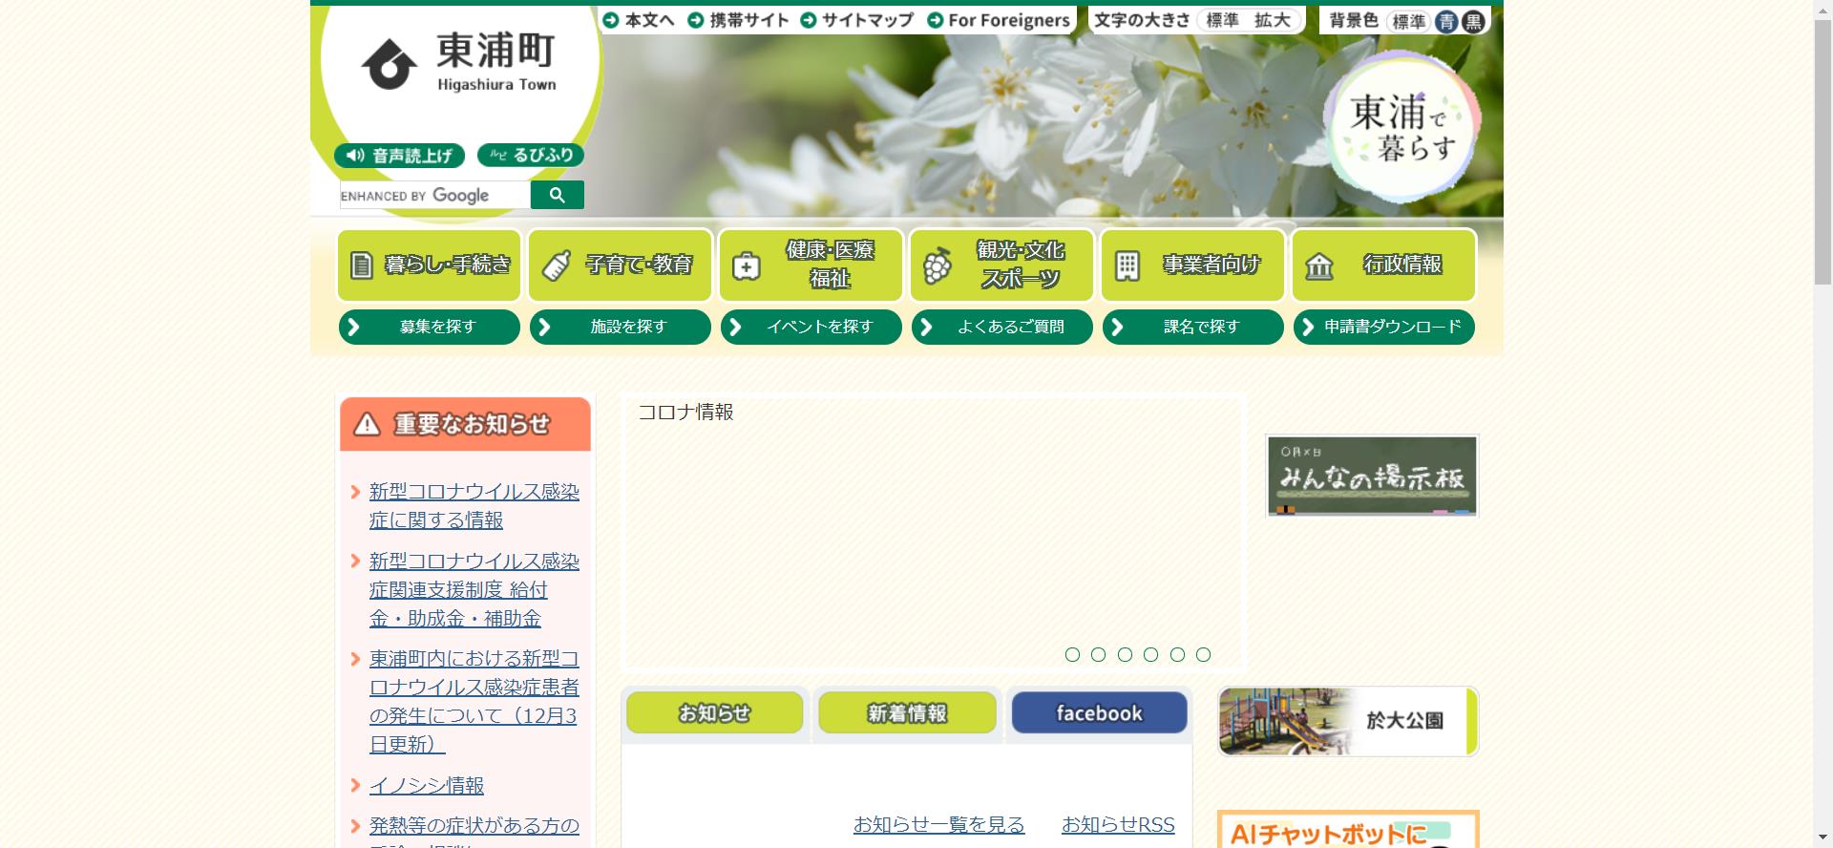Image resolution: width=1833 pixels, height=848 pixels.
Task: Click the magnifier search button
Action: point(557,195)
